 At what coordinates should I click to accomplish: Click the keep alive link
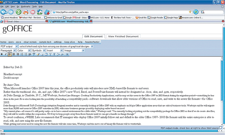[70, 42]
